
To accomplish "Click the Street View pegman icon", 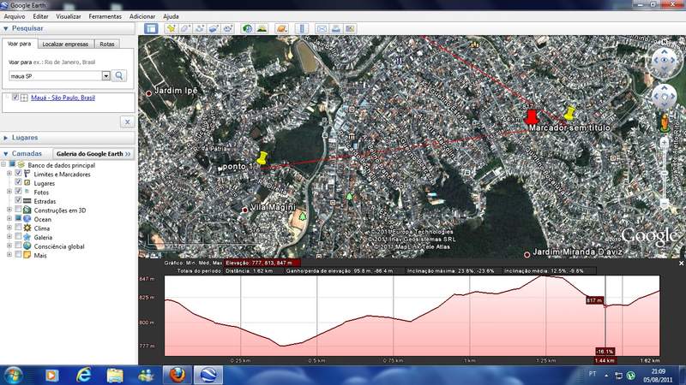I will (665, 122).
